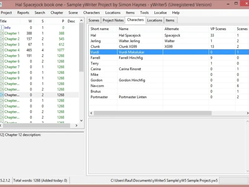249x187 pixels.
Task: Click chapter list vertical scrollbar down arrow
Action: coord(81,121)
